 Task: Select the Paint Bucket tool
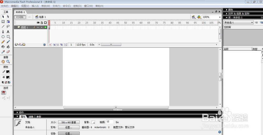tap(8, 47)
